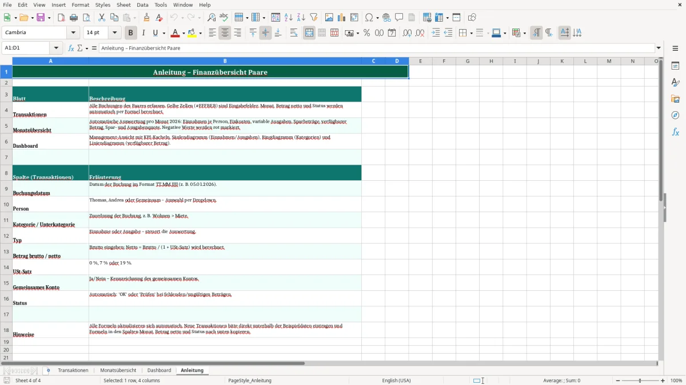Switch to the Monatsübersicht sheet tab
This screenshot has width=686, height=385.
(118, 370)
